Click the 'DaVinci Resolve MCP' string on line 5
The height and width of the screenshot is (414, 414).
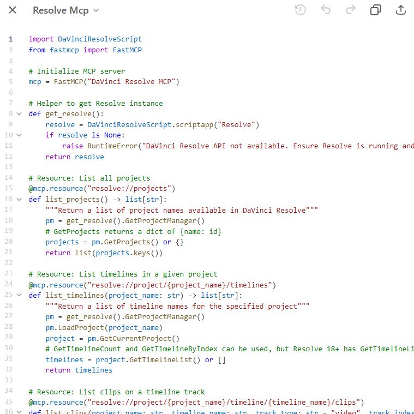133,82
